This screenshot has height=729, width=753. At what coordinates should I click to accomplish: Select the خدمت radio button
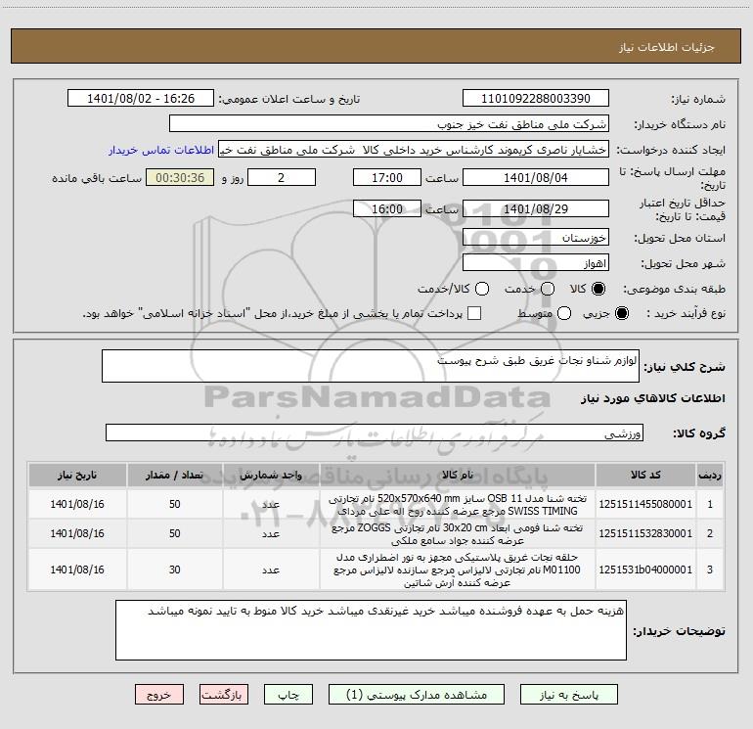pos(548,289)
